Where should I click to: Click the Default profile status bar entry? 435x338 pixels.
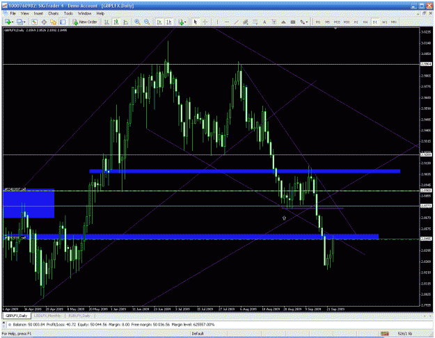(198, 334)
